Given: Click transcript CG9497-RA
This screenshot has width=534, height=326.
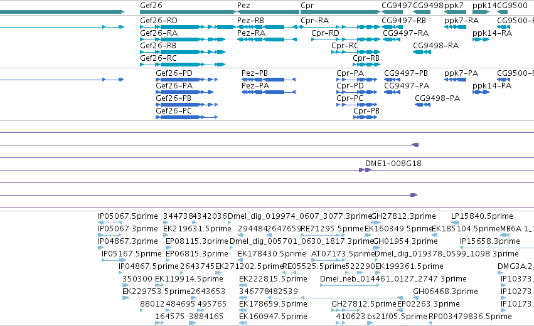Looking at the screenshot, I should click(x=406, y=33).
